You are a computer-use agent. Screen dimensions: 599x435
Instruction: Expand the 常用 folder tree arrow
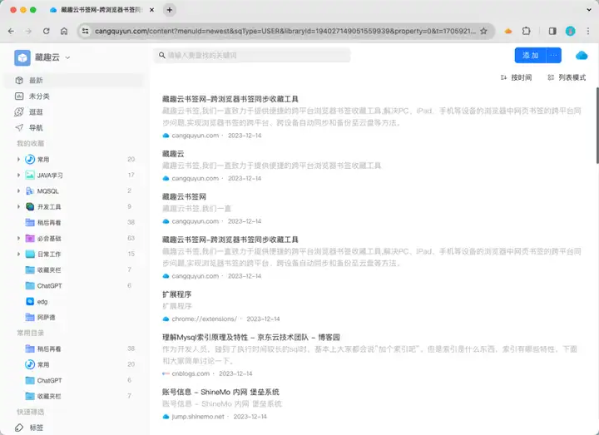click(18, 159)
